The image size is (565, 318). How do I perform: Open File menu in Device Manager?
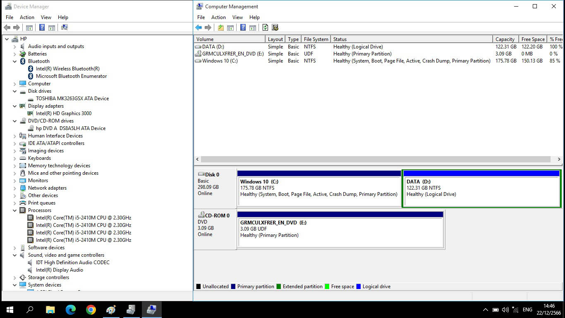point(10,17)
